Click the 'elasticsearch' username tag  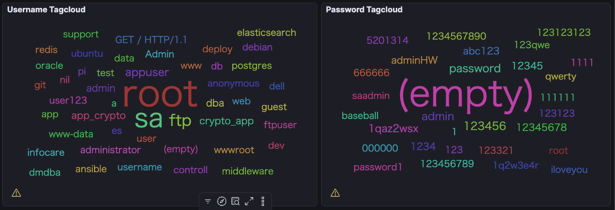click(267, 33)
